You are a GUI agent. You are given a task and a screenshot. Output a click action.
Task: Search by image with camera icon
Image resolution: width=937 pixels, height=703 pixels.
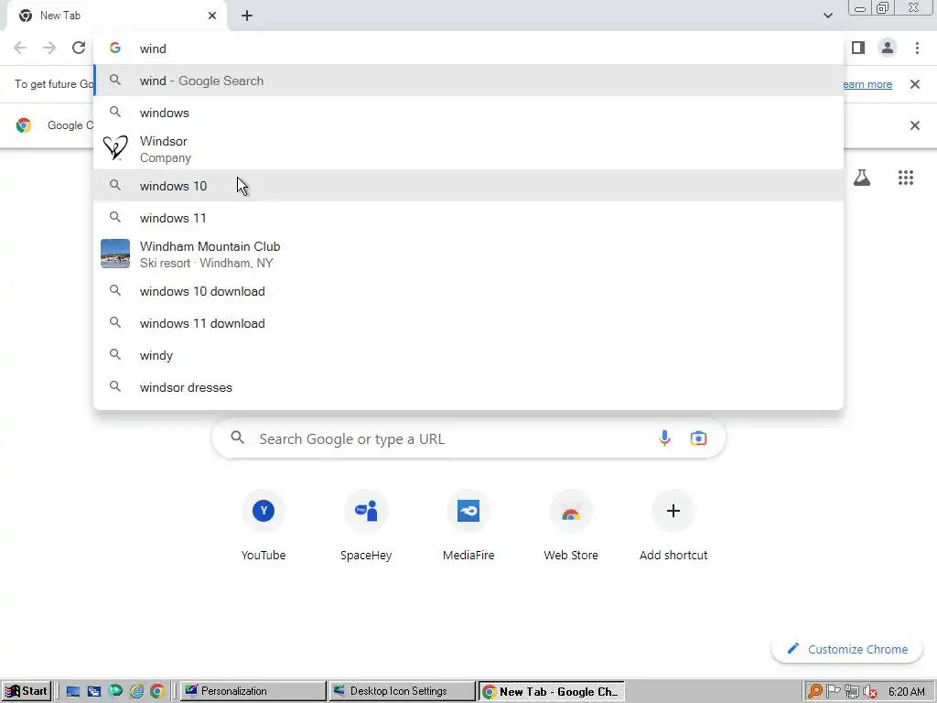[698, 438]
